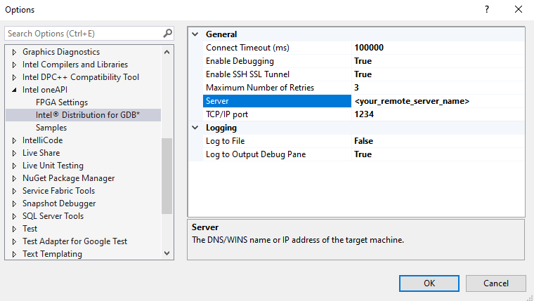
Task: Collapse the General property section
Action: pos(195,34)
